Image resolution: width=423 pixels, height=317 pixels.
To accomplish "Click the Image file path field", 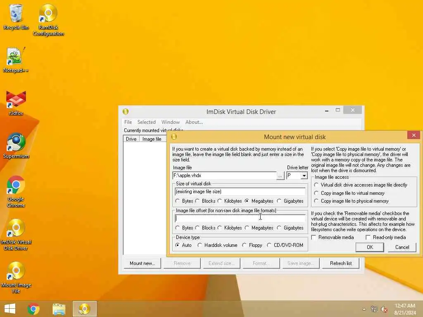I will point(224,175).
